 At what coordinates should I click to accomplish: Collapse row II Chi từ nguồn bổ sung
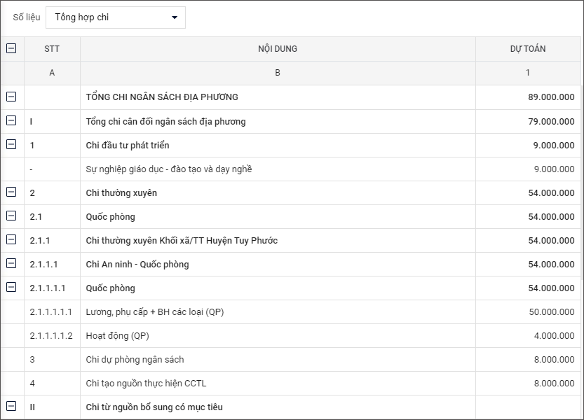pyautogui.click(x=11, y=407)
